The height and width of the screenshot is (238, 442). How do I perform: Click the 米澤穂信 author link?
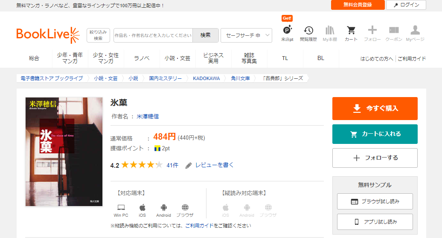(x=148, y=116)
